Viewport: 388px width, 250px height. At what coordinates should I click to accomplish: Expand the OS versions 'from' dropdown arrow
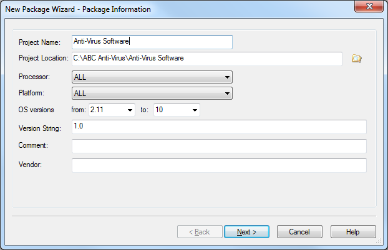pos(130,110)
